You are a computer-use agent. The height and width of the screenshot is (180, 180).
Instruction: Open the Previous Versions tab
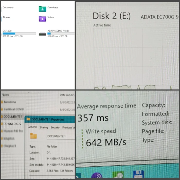(x=69, y=128)
